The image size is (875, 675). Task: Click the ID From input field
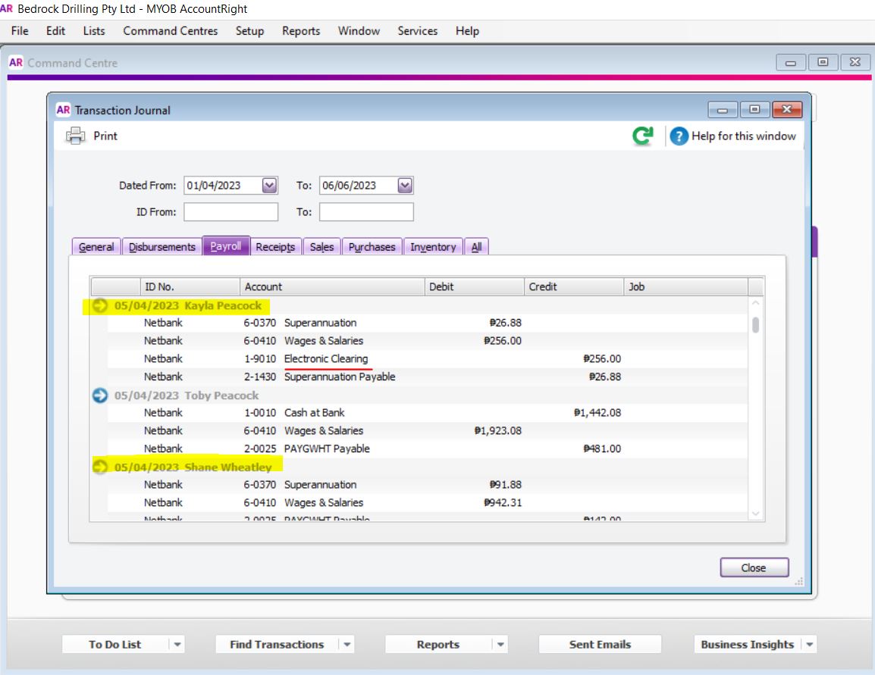pos(231,212)
